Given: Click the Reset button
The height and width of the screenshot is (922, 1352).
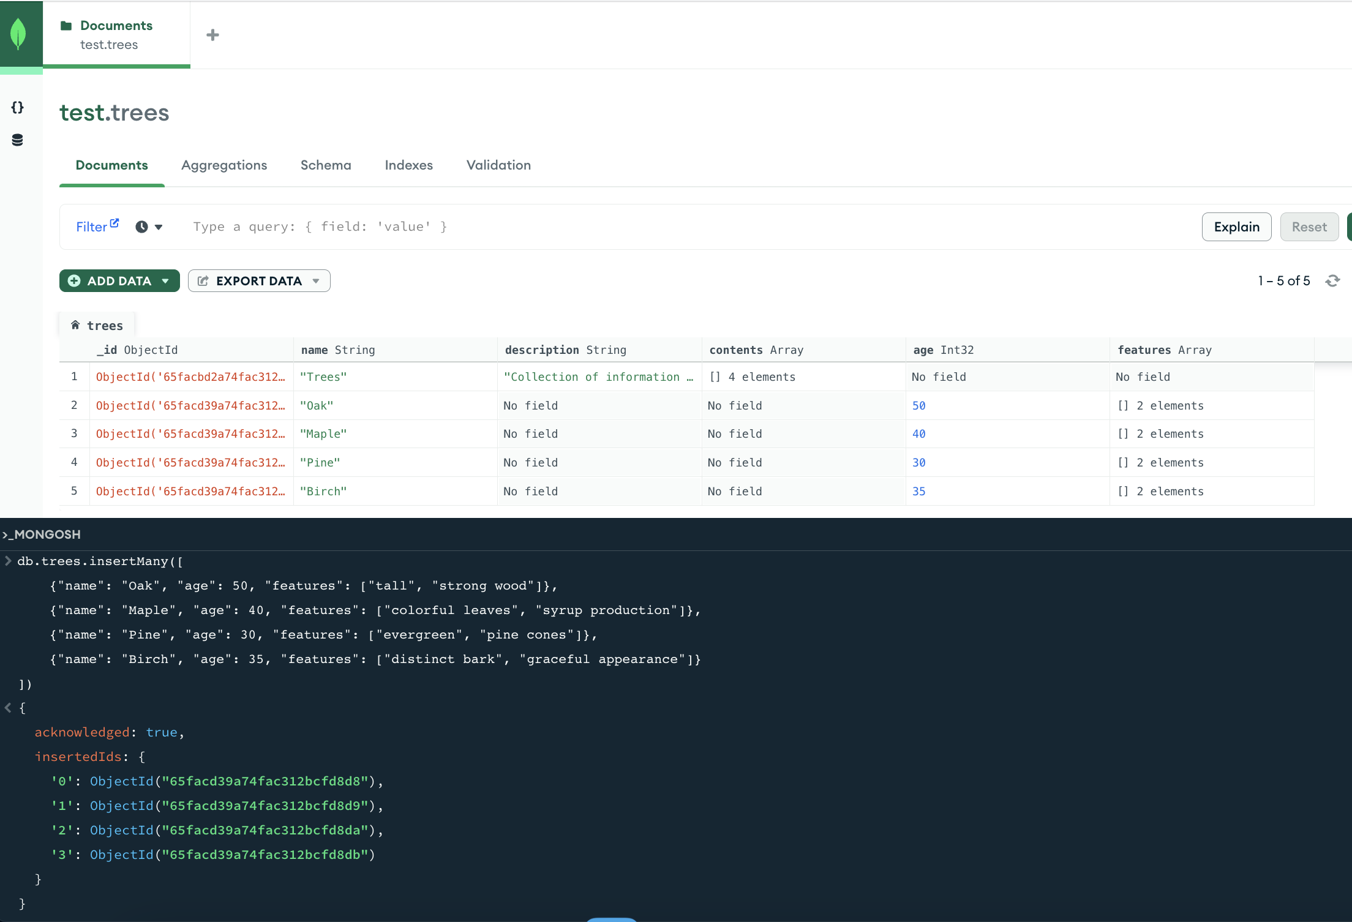Looking at the screenshot, I should [x=1309, y=227].
